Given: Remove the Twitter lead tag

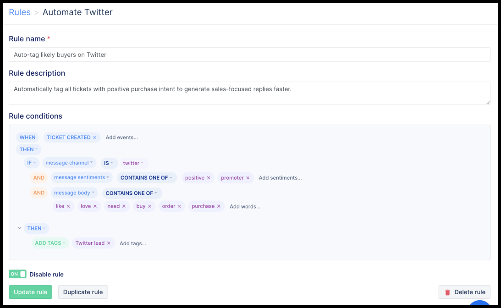Looking at the screenshot, I should pos(109,243).
